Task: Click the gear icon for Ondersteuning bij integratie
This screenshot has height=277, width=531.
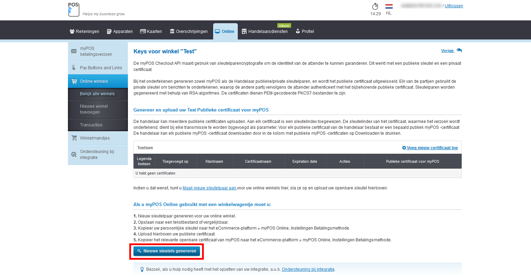Action: point(74,154)
